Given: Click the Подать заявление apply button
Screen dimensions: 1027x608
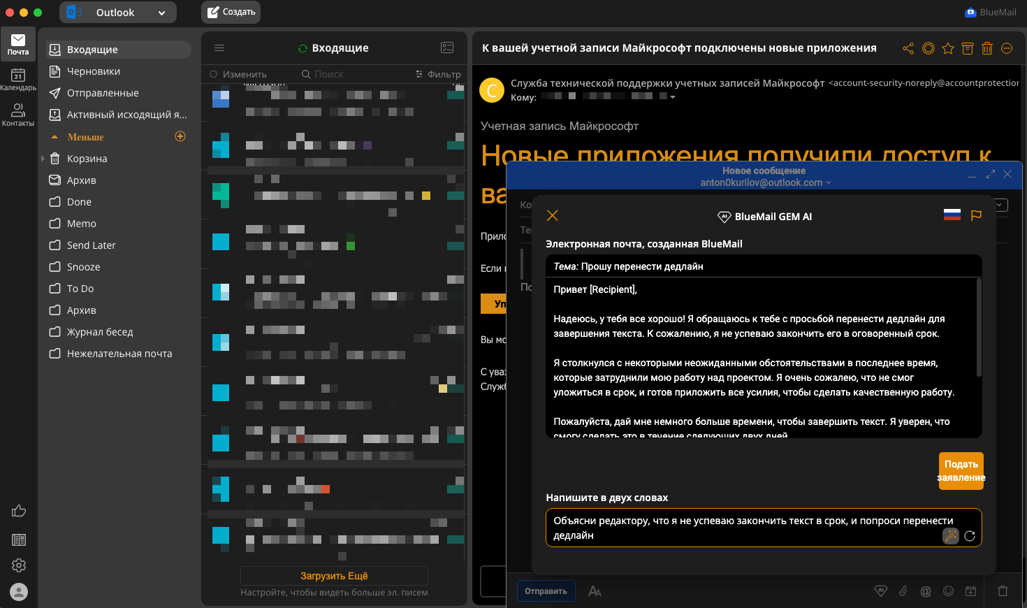Looking at the screenshot, I should pyautogui.click(x=961, y=471).
